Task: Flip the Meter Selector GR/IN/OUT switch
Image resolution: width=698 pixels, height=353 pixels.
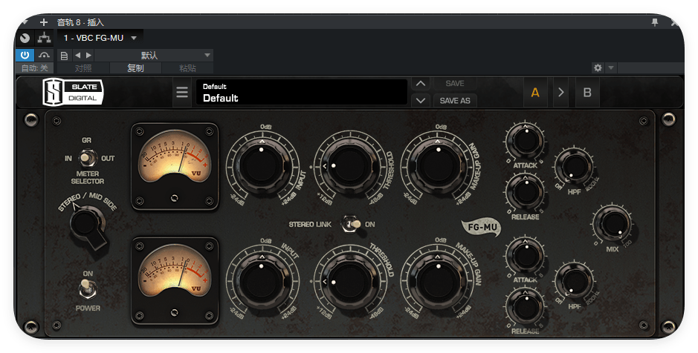Action: 87,159
